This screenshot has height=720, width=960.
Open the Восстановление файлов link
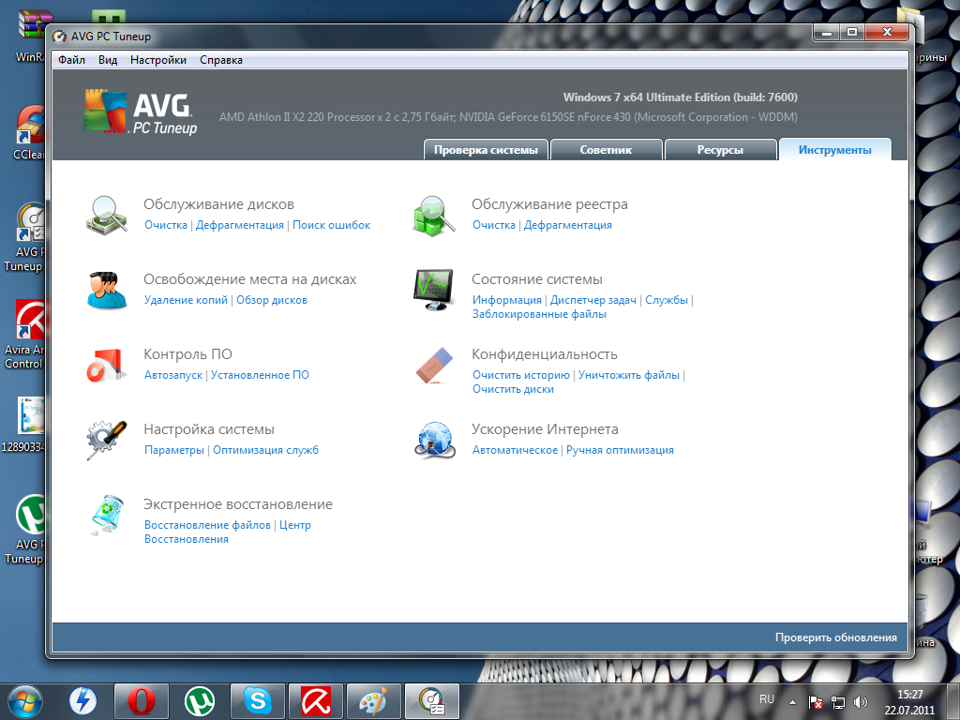pos(207,525)
